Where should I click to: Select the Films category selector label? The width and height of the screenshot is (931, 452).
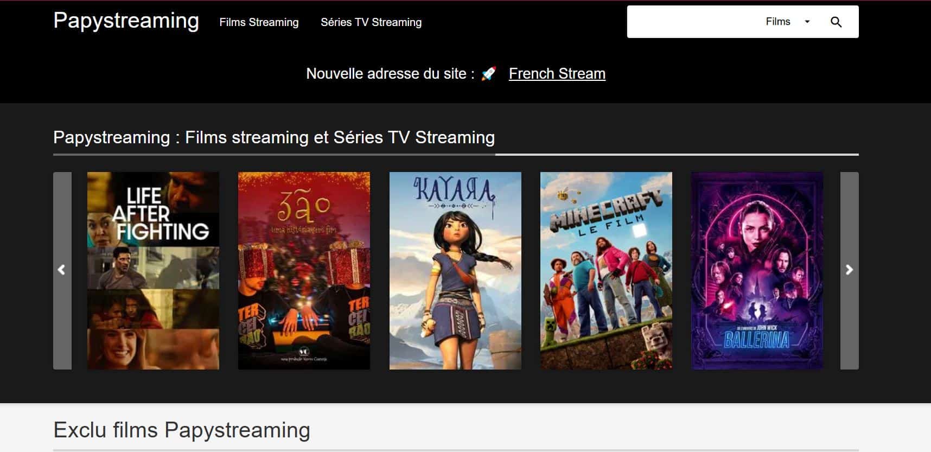(778, 22)
